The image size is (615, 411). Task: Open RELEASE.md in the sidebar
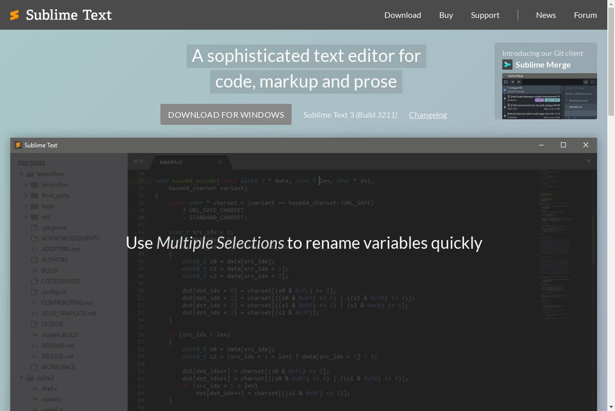[57, 356]
